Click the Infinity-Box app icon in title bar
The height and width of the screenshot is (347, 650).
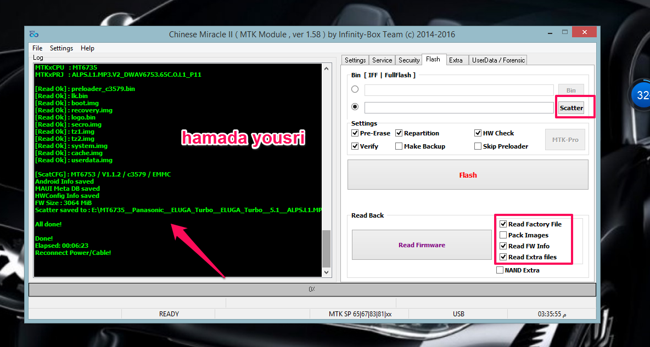(x=34, y=35)
